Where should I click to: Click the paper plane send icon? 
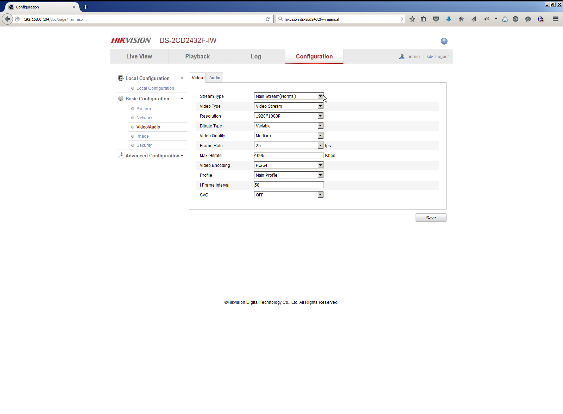pyautogui.click(x=474, y=19)
